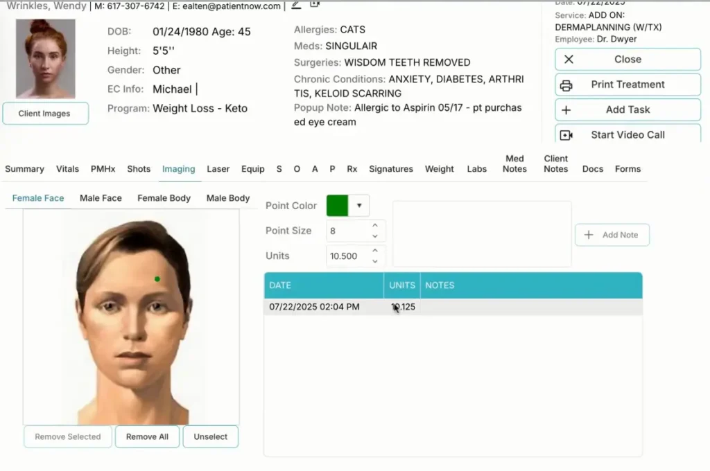Viewport: 710px width, 471px height.
Task: Click the Unselect button
Action: point(210,436)
